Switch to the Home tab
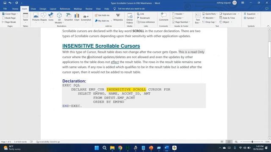The height and width of the screenshot is (152, 271). coord(15,8)
